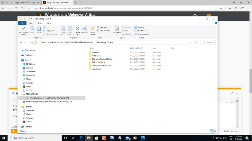Click the Open ribbon button

[127, 27]
